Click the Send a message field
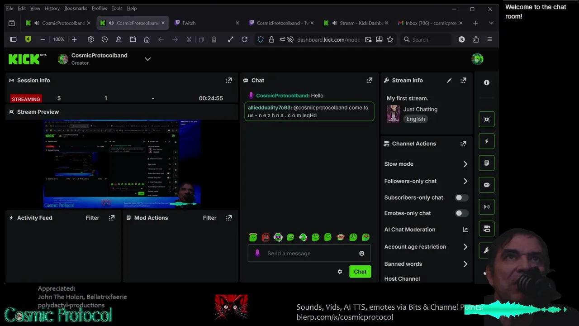Viewport: 579px width, 326px height. click(309, 254)
